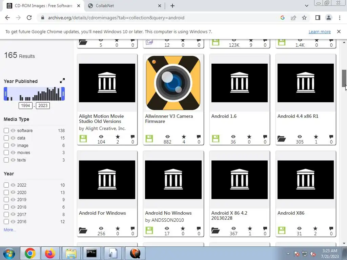Open the Android 1.6 item title
The height and width of the screenshot is (260, 347).
[224, 116]
